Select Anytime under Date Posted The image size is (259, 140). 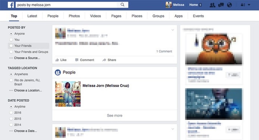tap(11, 107)
